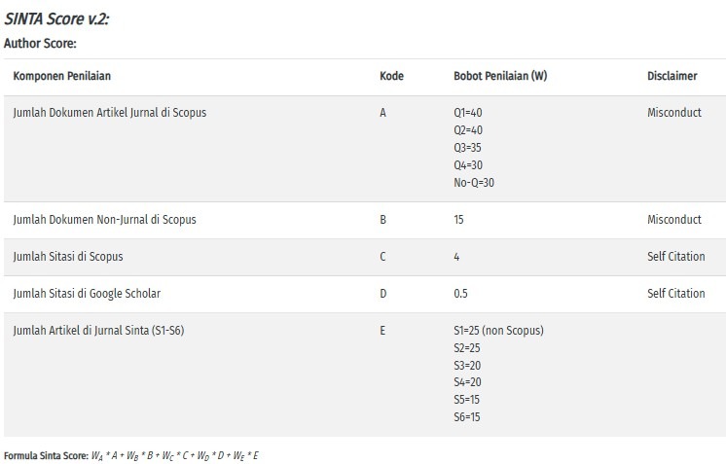Image resolution: width=726 pixels, height=464 pixels.
Task: Click the No-Q=30 weight value
Action: click(x=474, y=183)
